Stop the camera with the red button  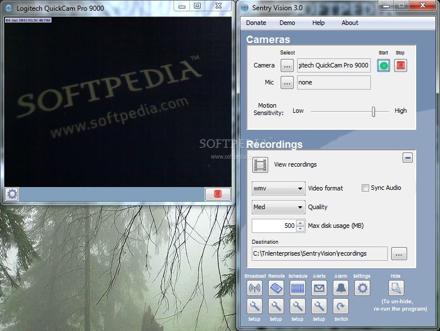click(400, 66)
